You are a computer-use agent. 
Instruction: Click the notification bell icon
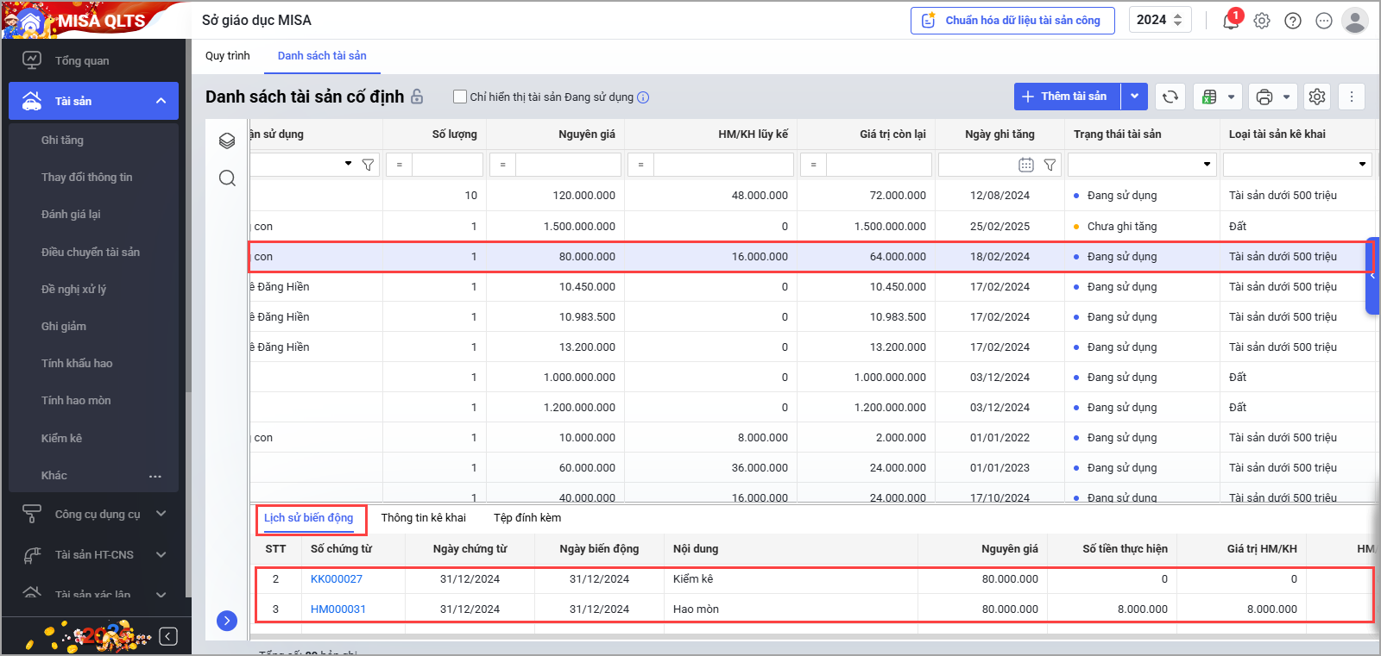(1230, 21)
